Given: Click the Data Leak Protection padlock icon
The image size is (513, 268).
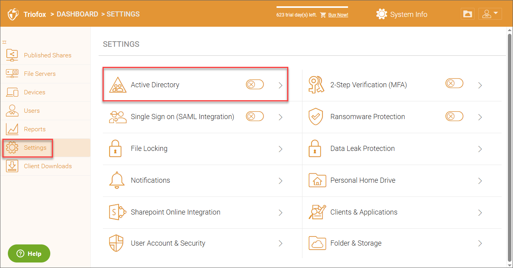Looking at the screenshot, I should click(315, 149).
